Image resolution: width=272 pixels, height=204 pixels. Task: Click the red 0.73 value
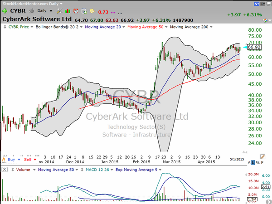click(x=103, y=12)
